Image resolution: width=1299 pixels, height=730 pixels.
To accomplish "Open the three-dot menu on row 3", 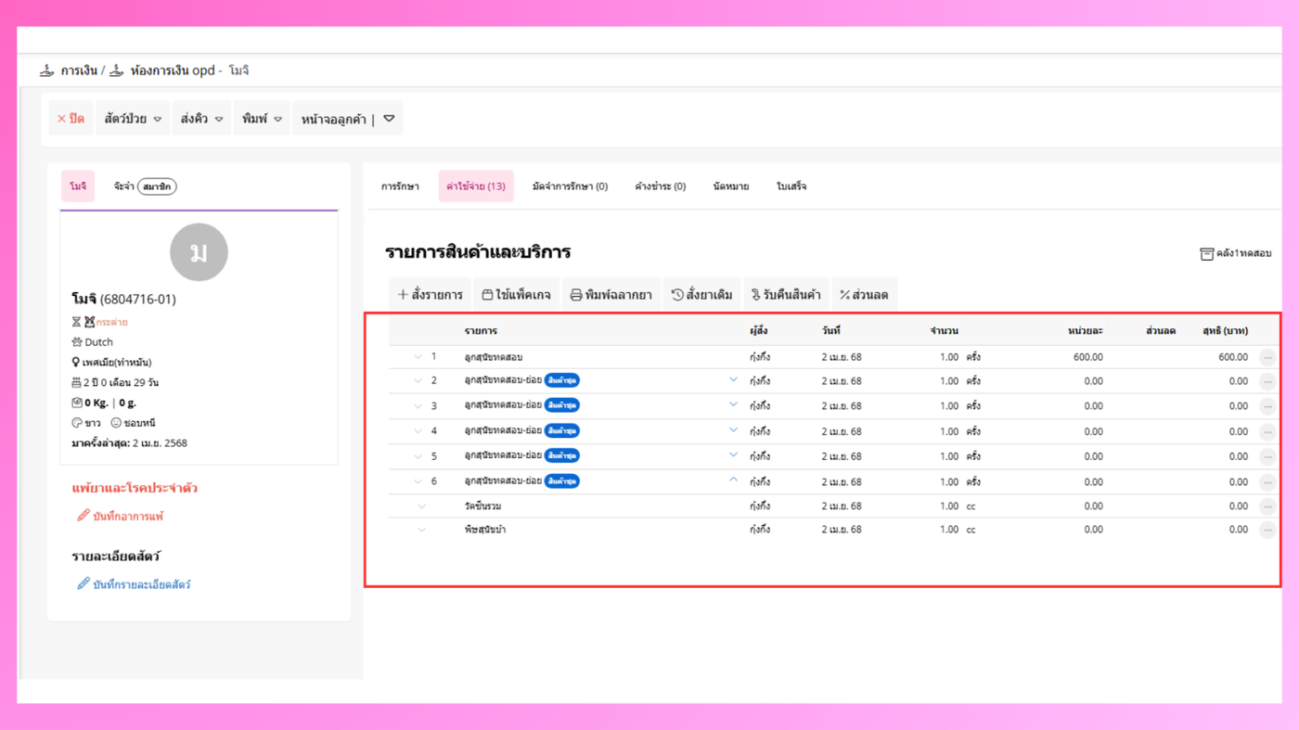I will [1267, 406].
